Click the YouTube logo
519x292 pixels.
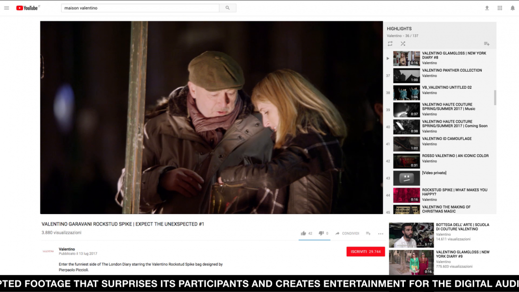pos(28,8)
